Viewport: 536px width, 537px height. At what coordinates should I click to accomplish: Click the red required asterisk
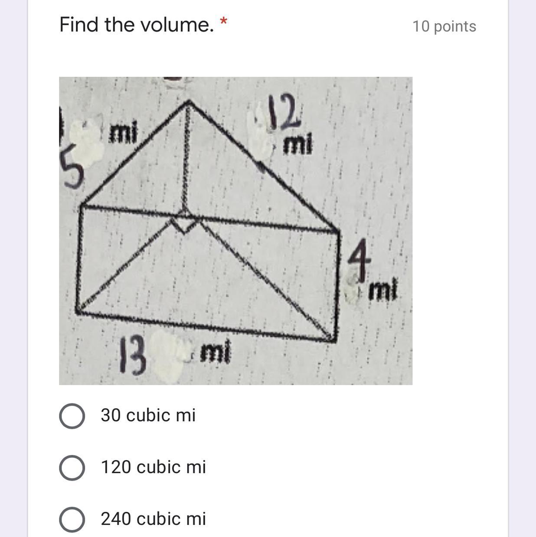point(223,21)
